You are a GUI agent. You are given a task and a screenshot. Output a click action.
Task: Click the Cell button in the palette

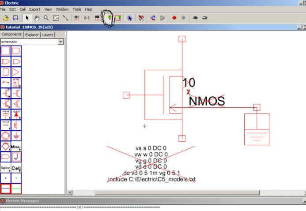point(16,168)
